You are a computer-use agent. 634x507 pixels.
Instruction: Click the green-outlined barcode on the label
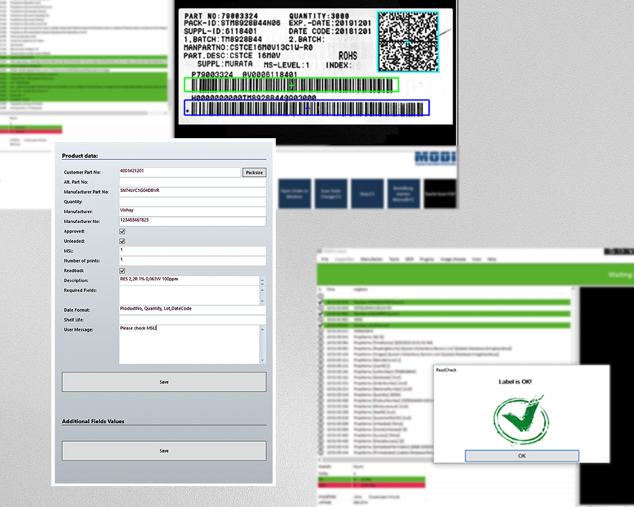(x=292, y=85)
